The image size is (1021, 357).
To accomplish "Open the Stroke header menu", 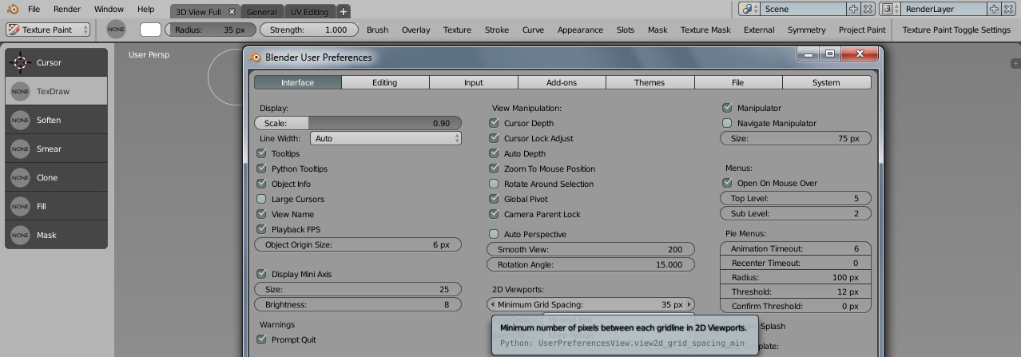I will (497, 30).
